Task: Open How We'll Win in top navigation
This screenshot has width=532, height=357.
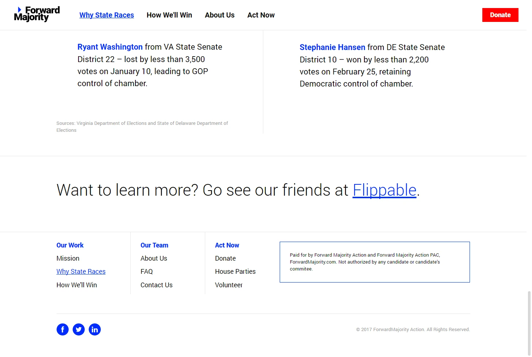Action: pyautogui.click(x=169, y=15)
